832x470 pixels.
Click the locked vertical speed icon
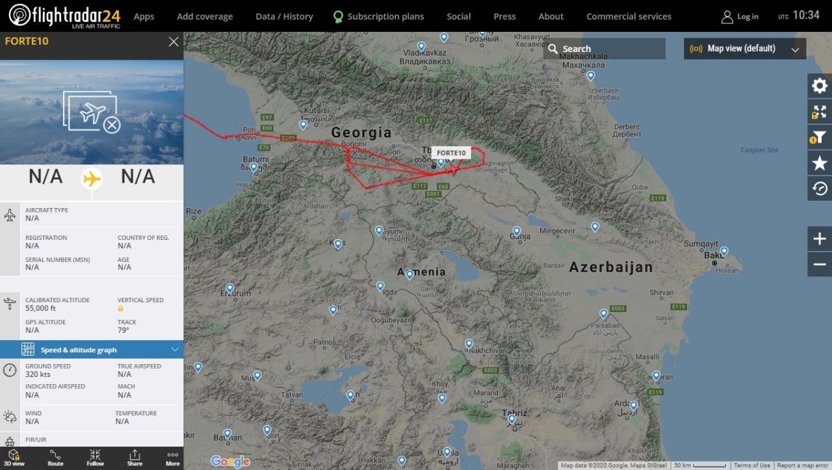(x=120, y=308)
